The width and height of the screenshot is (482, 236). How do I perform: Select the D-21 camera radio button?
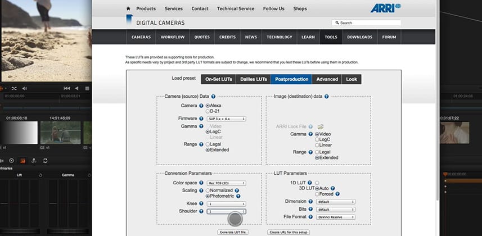click(x=208, y=111)
